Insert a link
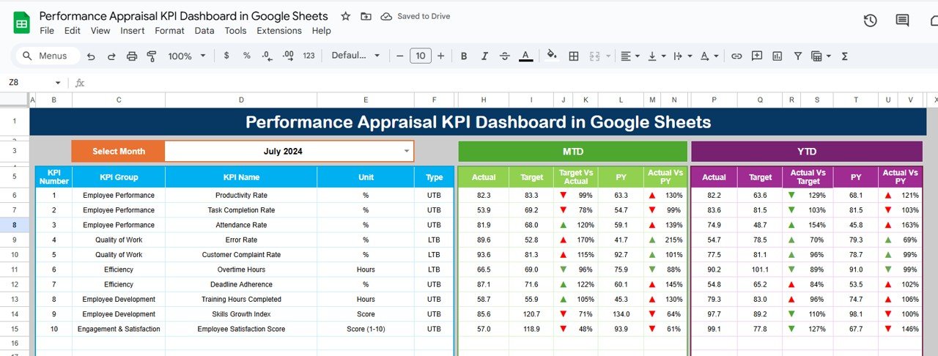This screenshot has height=356, width=938. [x=736, y=56]
